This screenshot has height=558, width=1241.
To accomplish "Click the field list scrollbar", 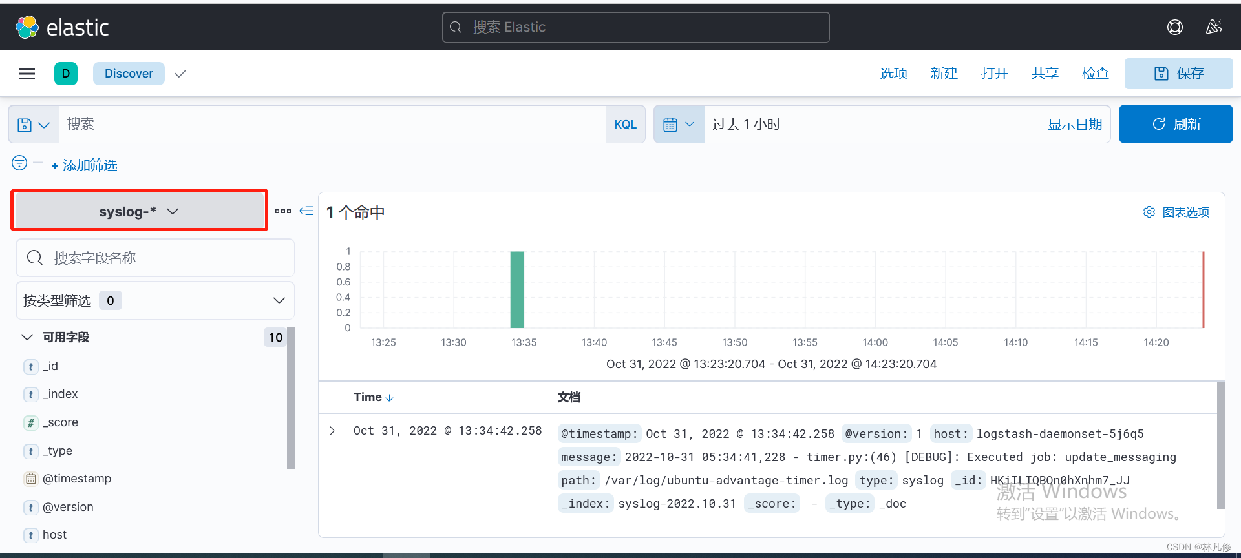I will 291,398.
